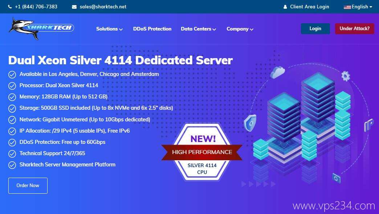Click the Sharktech shark logo
379x214 pixels.
tap(42, 29)
